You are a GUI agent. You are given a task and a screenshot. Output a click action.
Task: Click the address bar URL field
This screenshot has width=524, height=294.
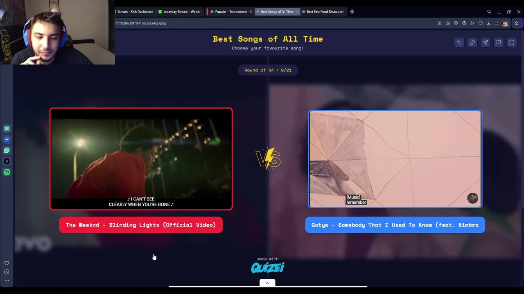coord(270,23)
